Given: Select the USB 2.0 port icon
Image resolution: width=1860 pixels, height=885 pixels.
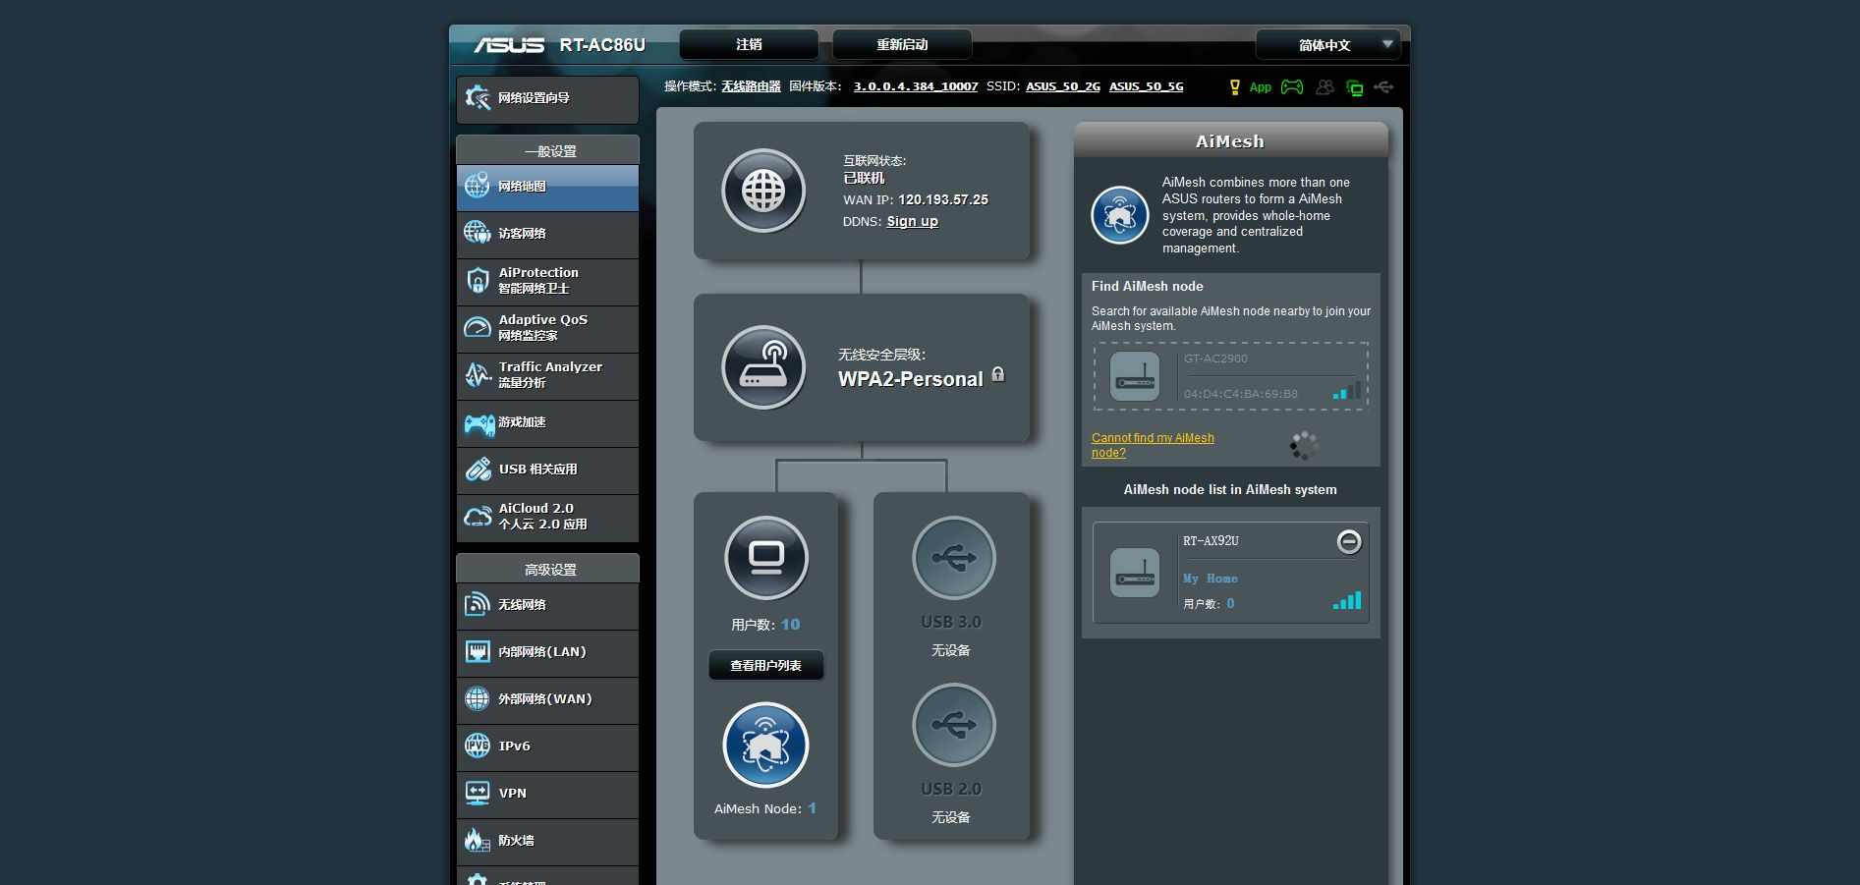Looking at the screenshot, I should click(953, 725).
